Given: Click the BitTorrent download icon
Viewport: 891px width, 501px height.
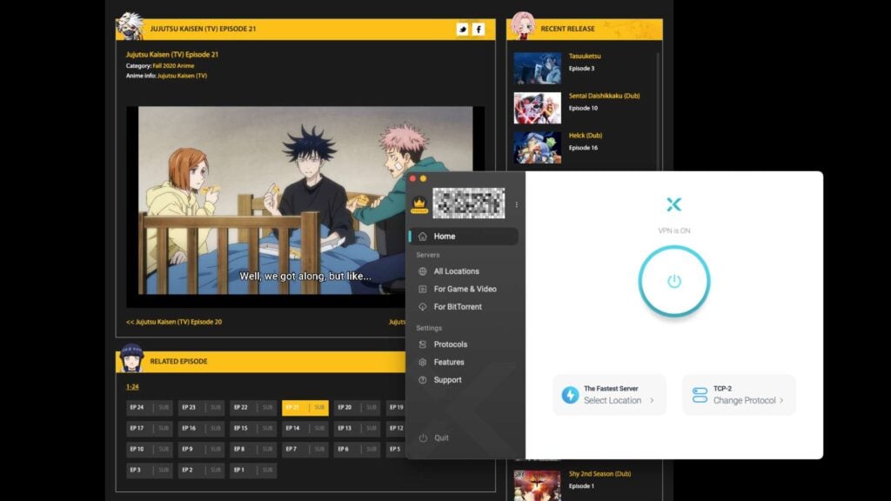Looking at the screenshot, I should click(x=422, y=307).
